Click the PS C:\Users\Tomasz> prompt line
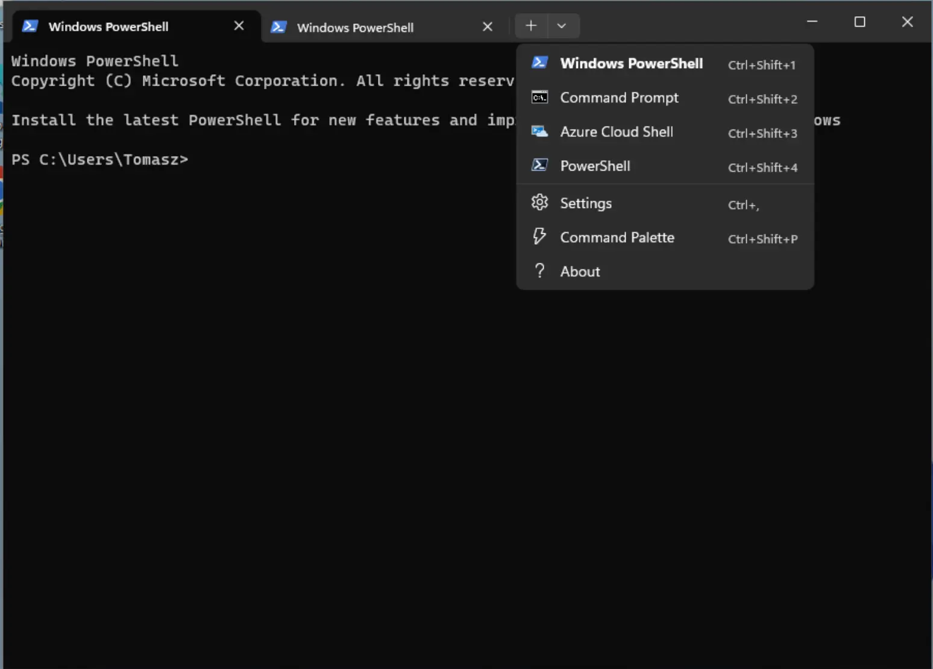This screenshot has height=669, width=933. point(100,160)
